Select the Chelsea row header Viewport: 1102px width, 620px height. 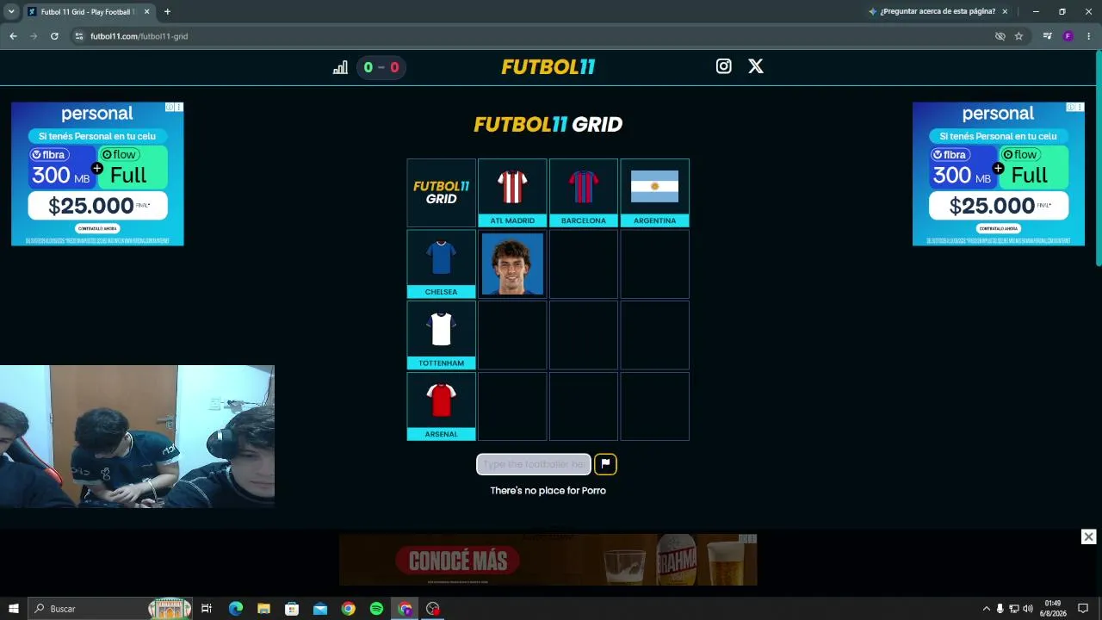pos(441,263)
